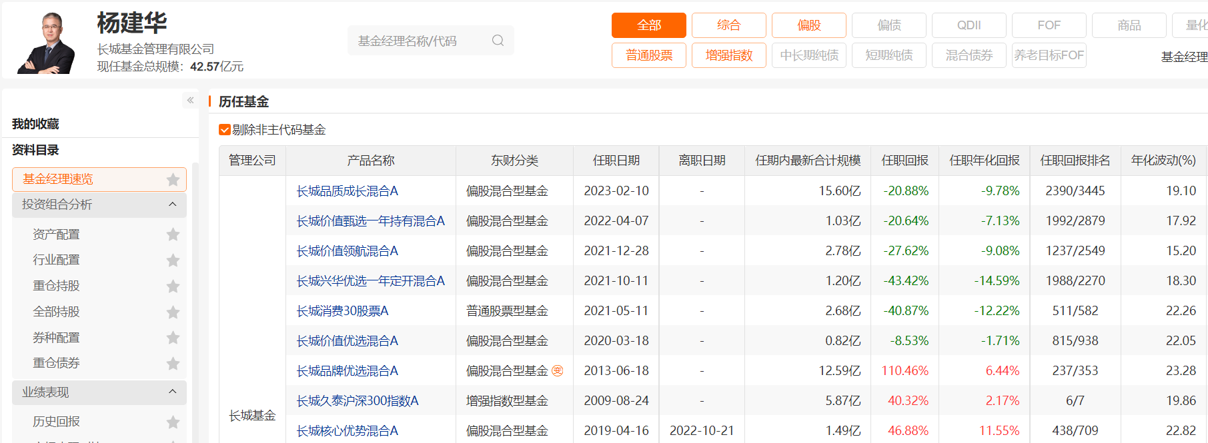Collapse the left sidebar with double-arrow icon
Screen dimensions: 1208x443
tap(190, 101)
